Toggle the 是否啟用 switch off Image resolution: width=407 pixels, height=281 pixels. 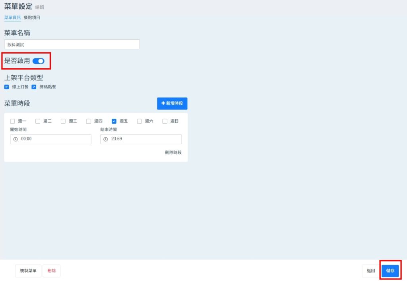(x=39, y=61)
